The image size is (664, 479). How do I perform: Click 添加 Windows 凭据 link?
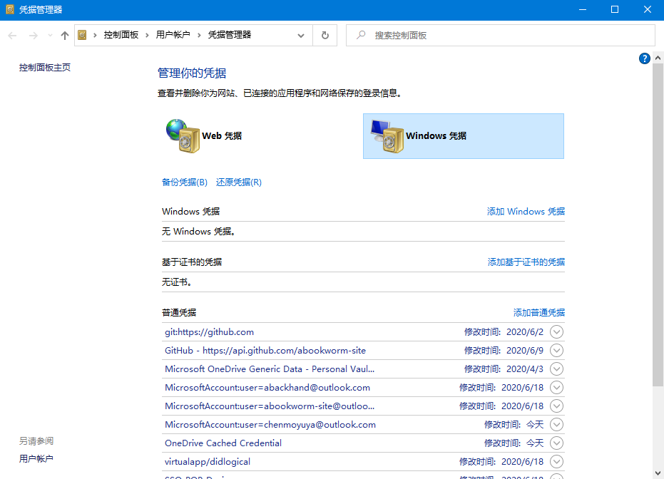tap(526, 212)
